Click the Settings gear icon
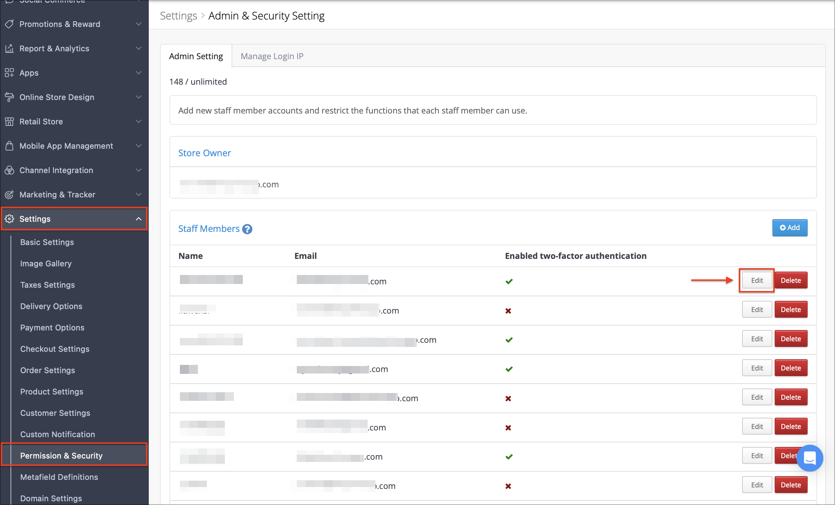835x505 pixels. coord(9,219)
